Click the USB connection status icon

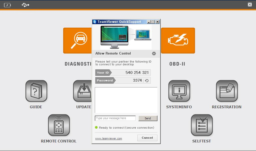tap(25, 5)
